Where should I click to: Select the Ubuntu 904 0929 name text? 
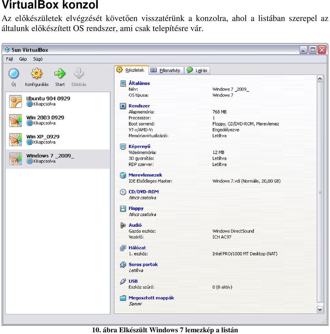point(48,98)
